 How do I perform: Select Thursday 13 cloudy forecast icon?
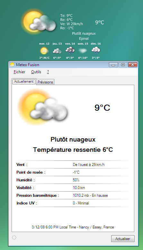57,51
